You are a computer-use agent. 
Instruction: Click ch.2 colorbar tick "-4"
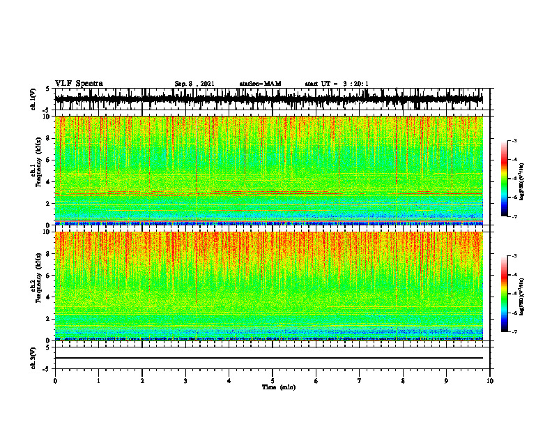point(514,275)
